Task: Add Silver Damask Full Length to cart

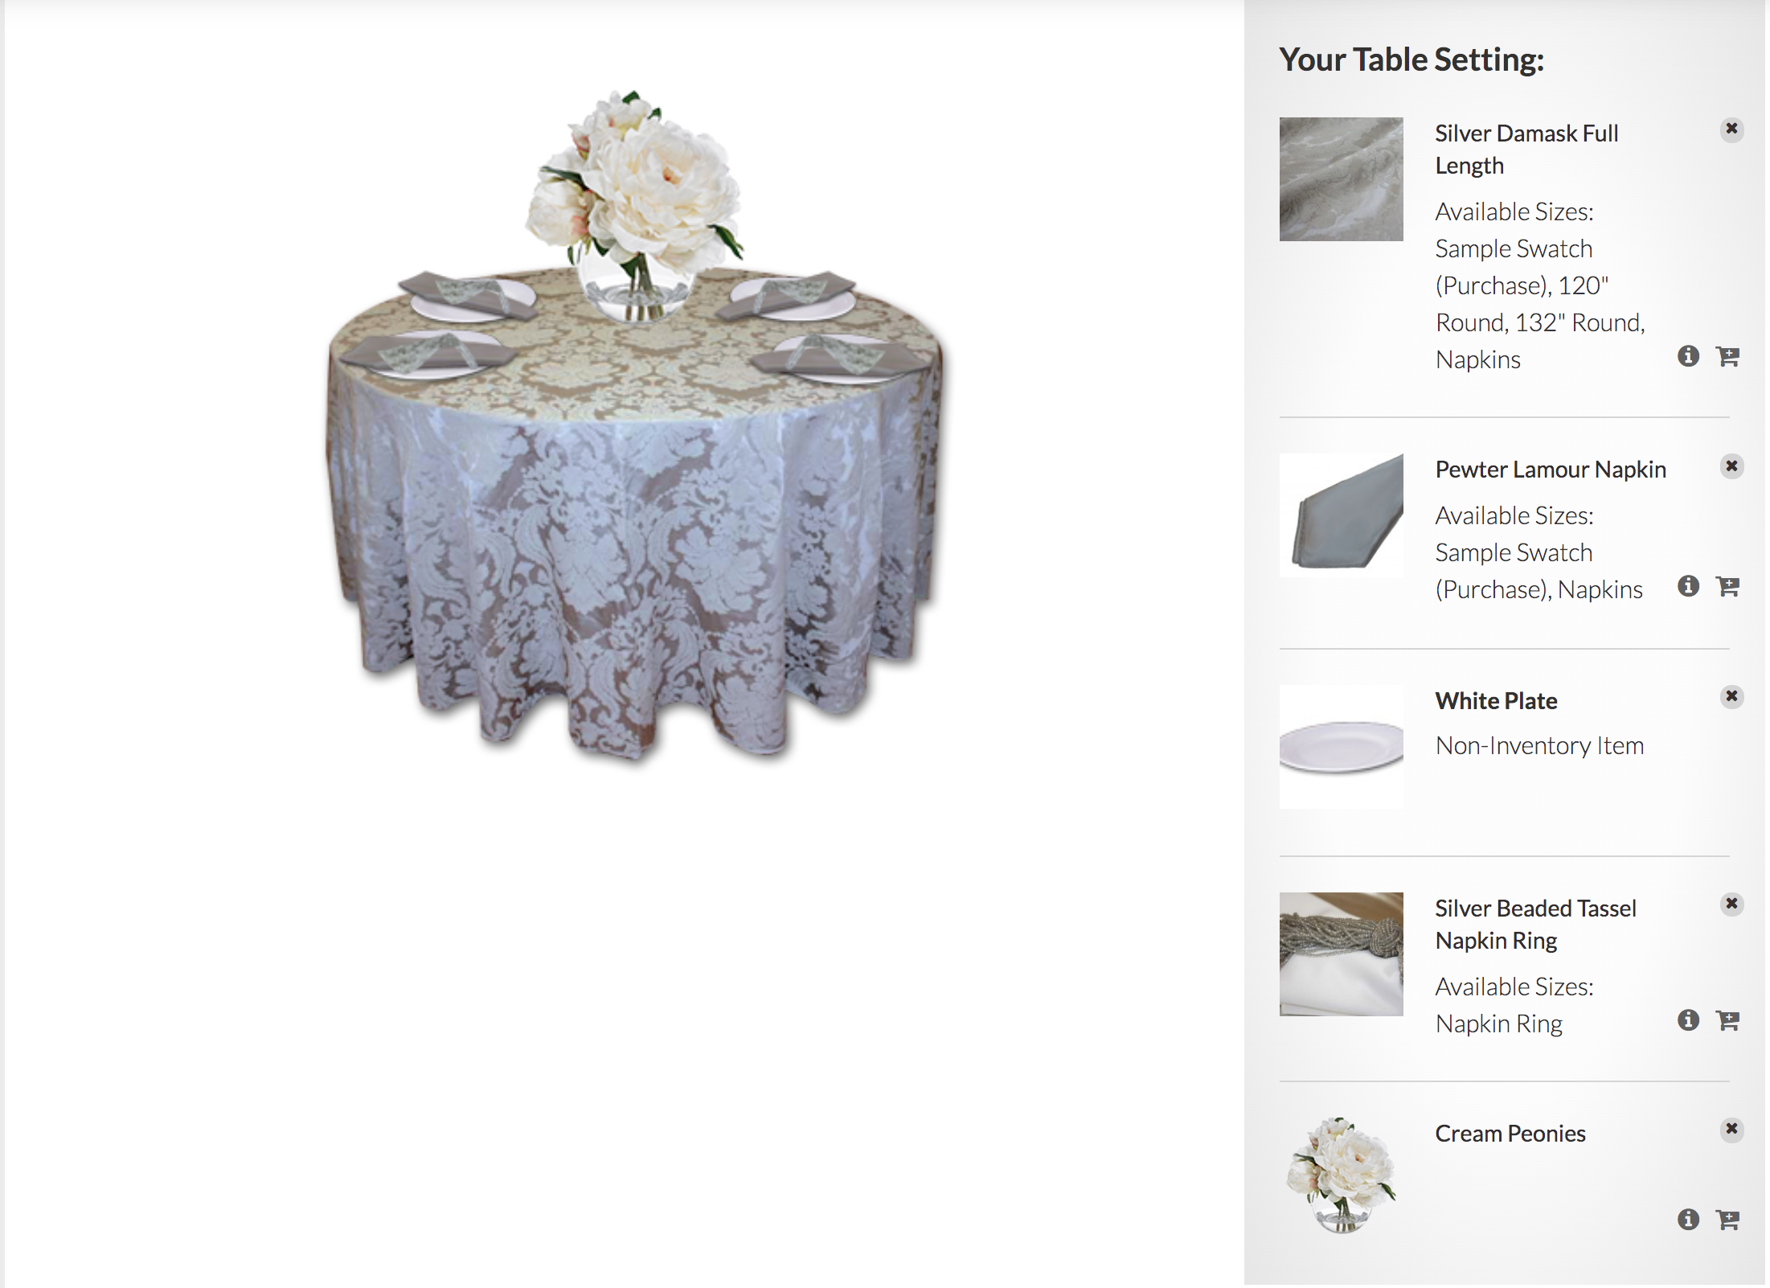Action: click(1727, 356)
